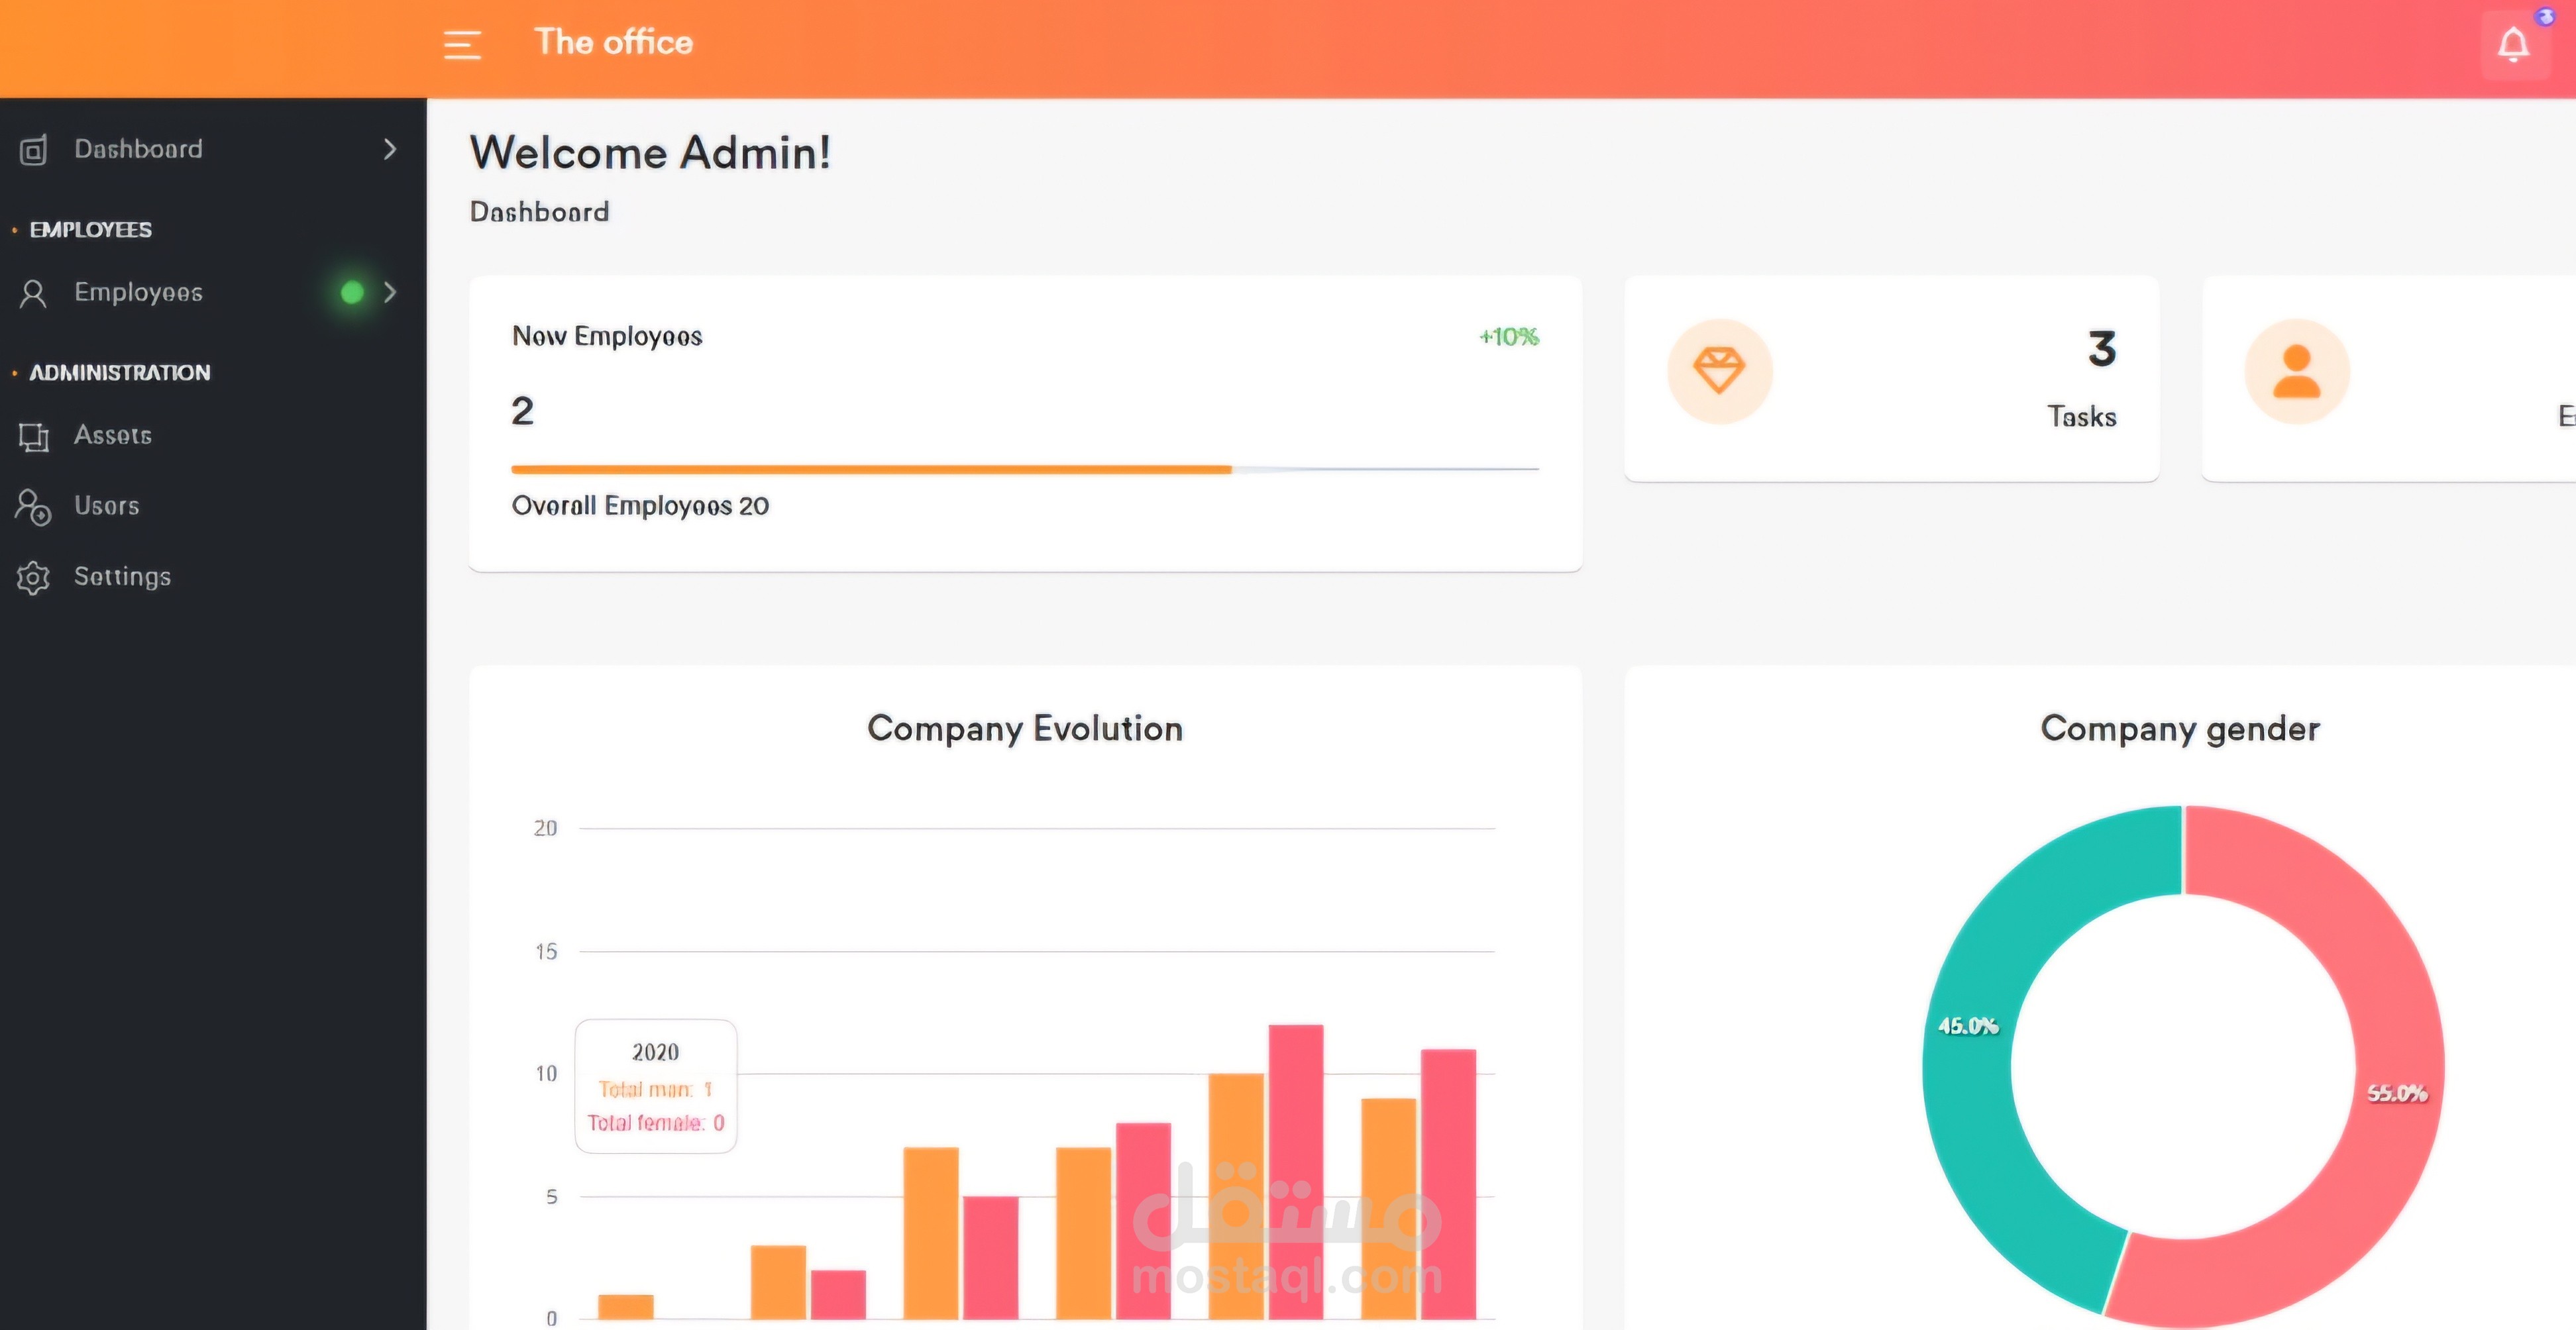The width and height of the screenshot is (2576, 1330).
Task: Click the diamond icon on Tasks card
Action: pyautogui.click(x=1719, y=371)
